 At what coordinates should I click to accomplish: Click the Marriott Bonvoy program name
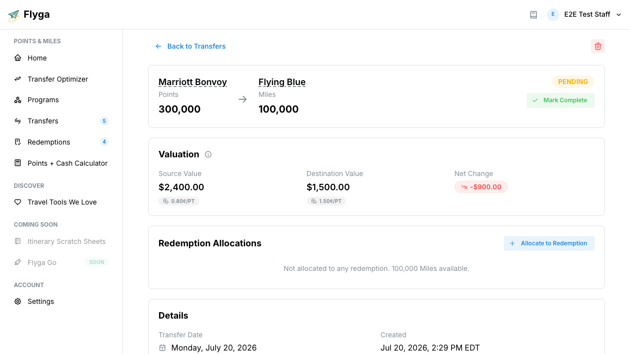pyautogui.click(x=192, y=82)
